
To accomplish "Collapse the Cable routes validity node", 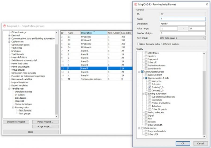I will pos(139,128).
